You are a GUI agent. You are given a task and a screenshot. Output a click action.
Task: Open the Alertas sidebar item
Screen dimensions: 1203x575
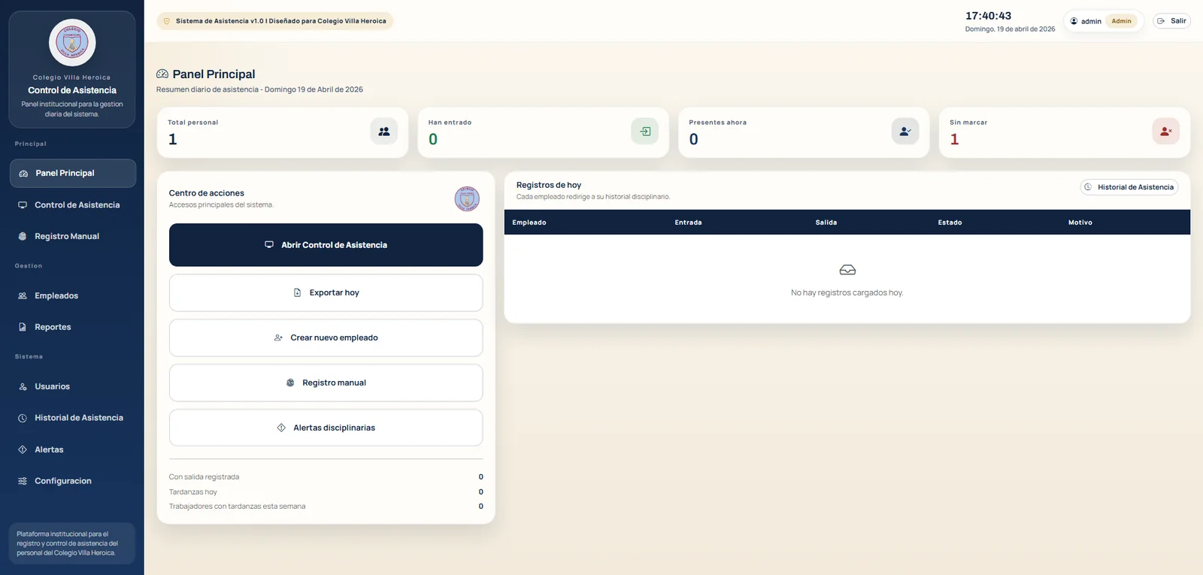pos(73,449)
